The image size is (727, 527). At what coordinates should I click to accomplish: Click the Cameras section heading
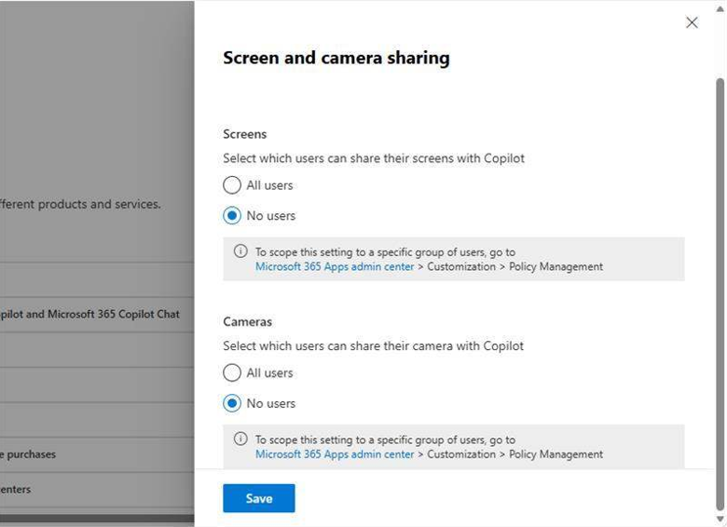[248, 322]
